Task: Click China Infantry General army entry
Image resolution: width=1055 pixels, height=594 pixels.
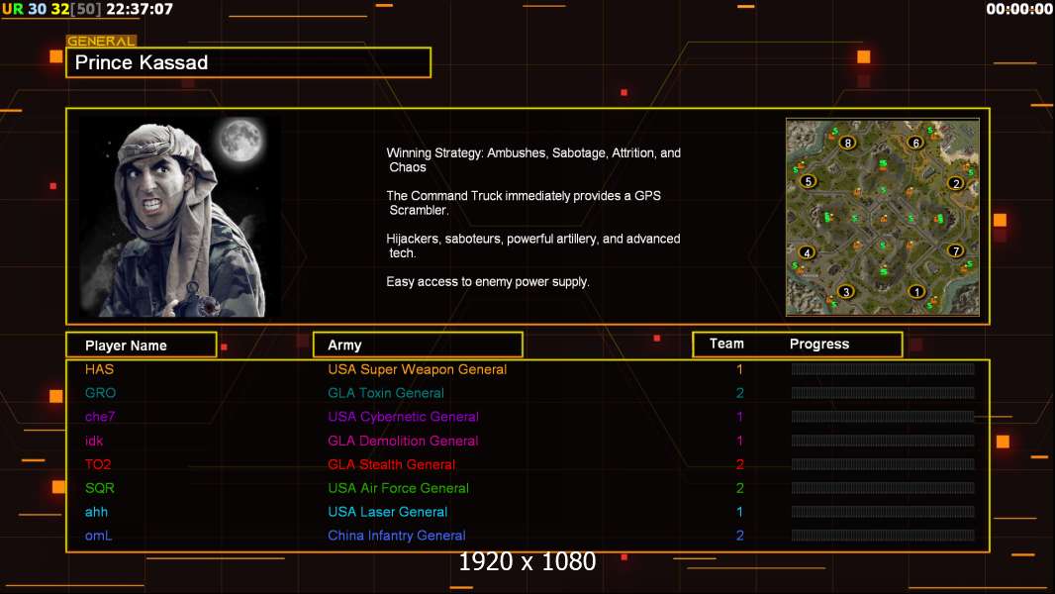Action: [396, 536]
